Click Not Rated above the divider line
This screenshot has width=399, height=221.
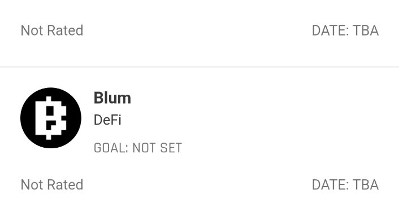52,30
